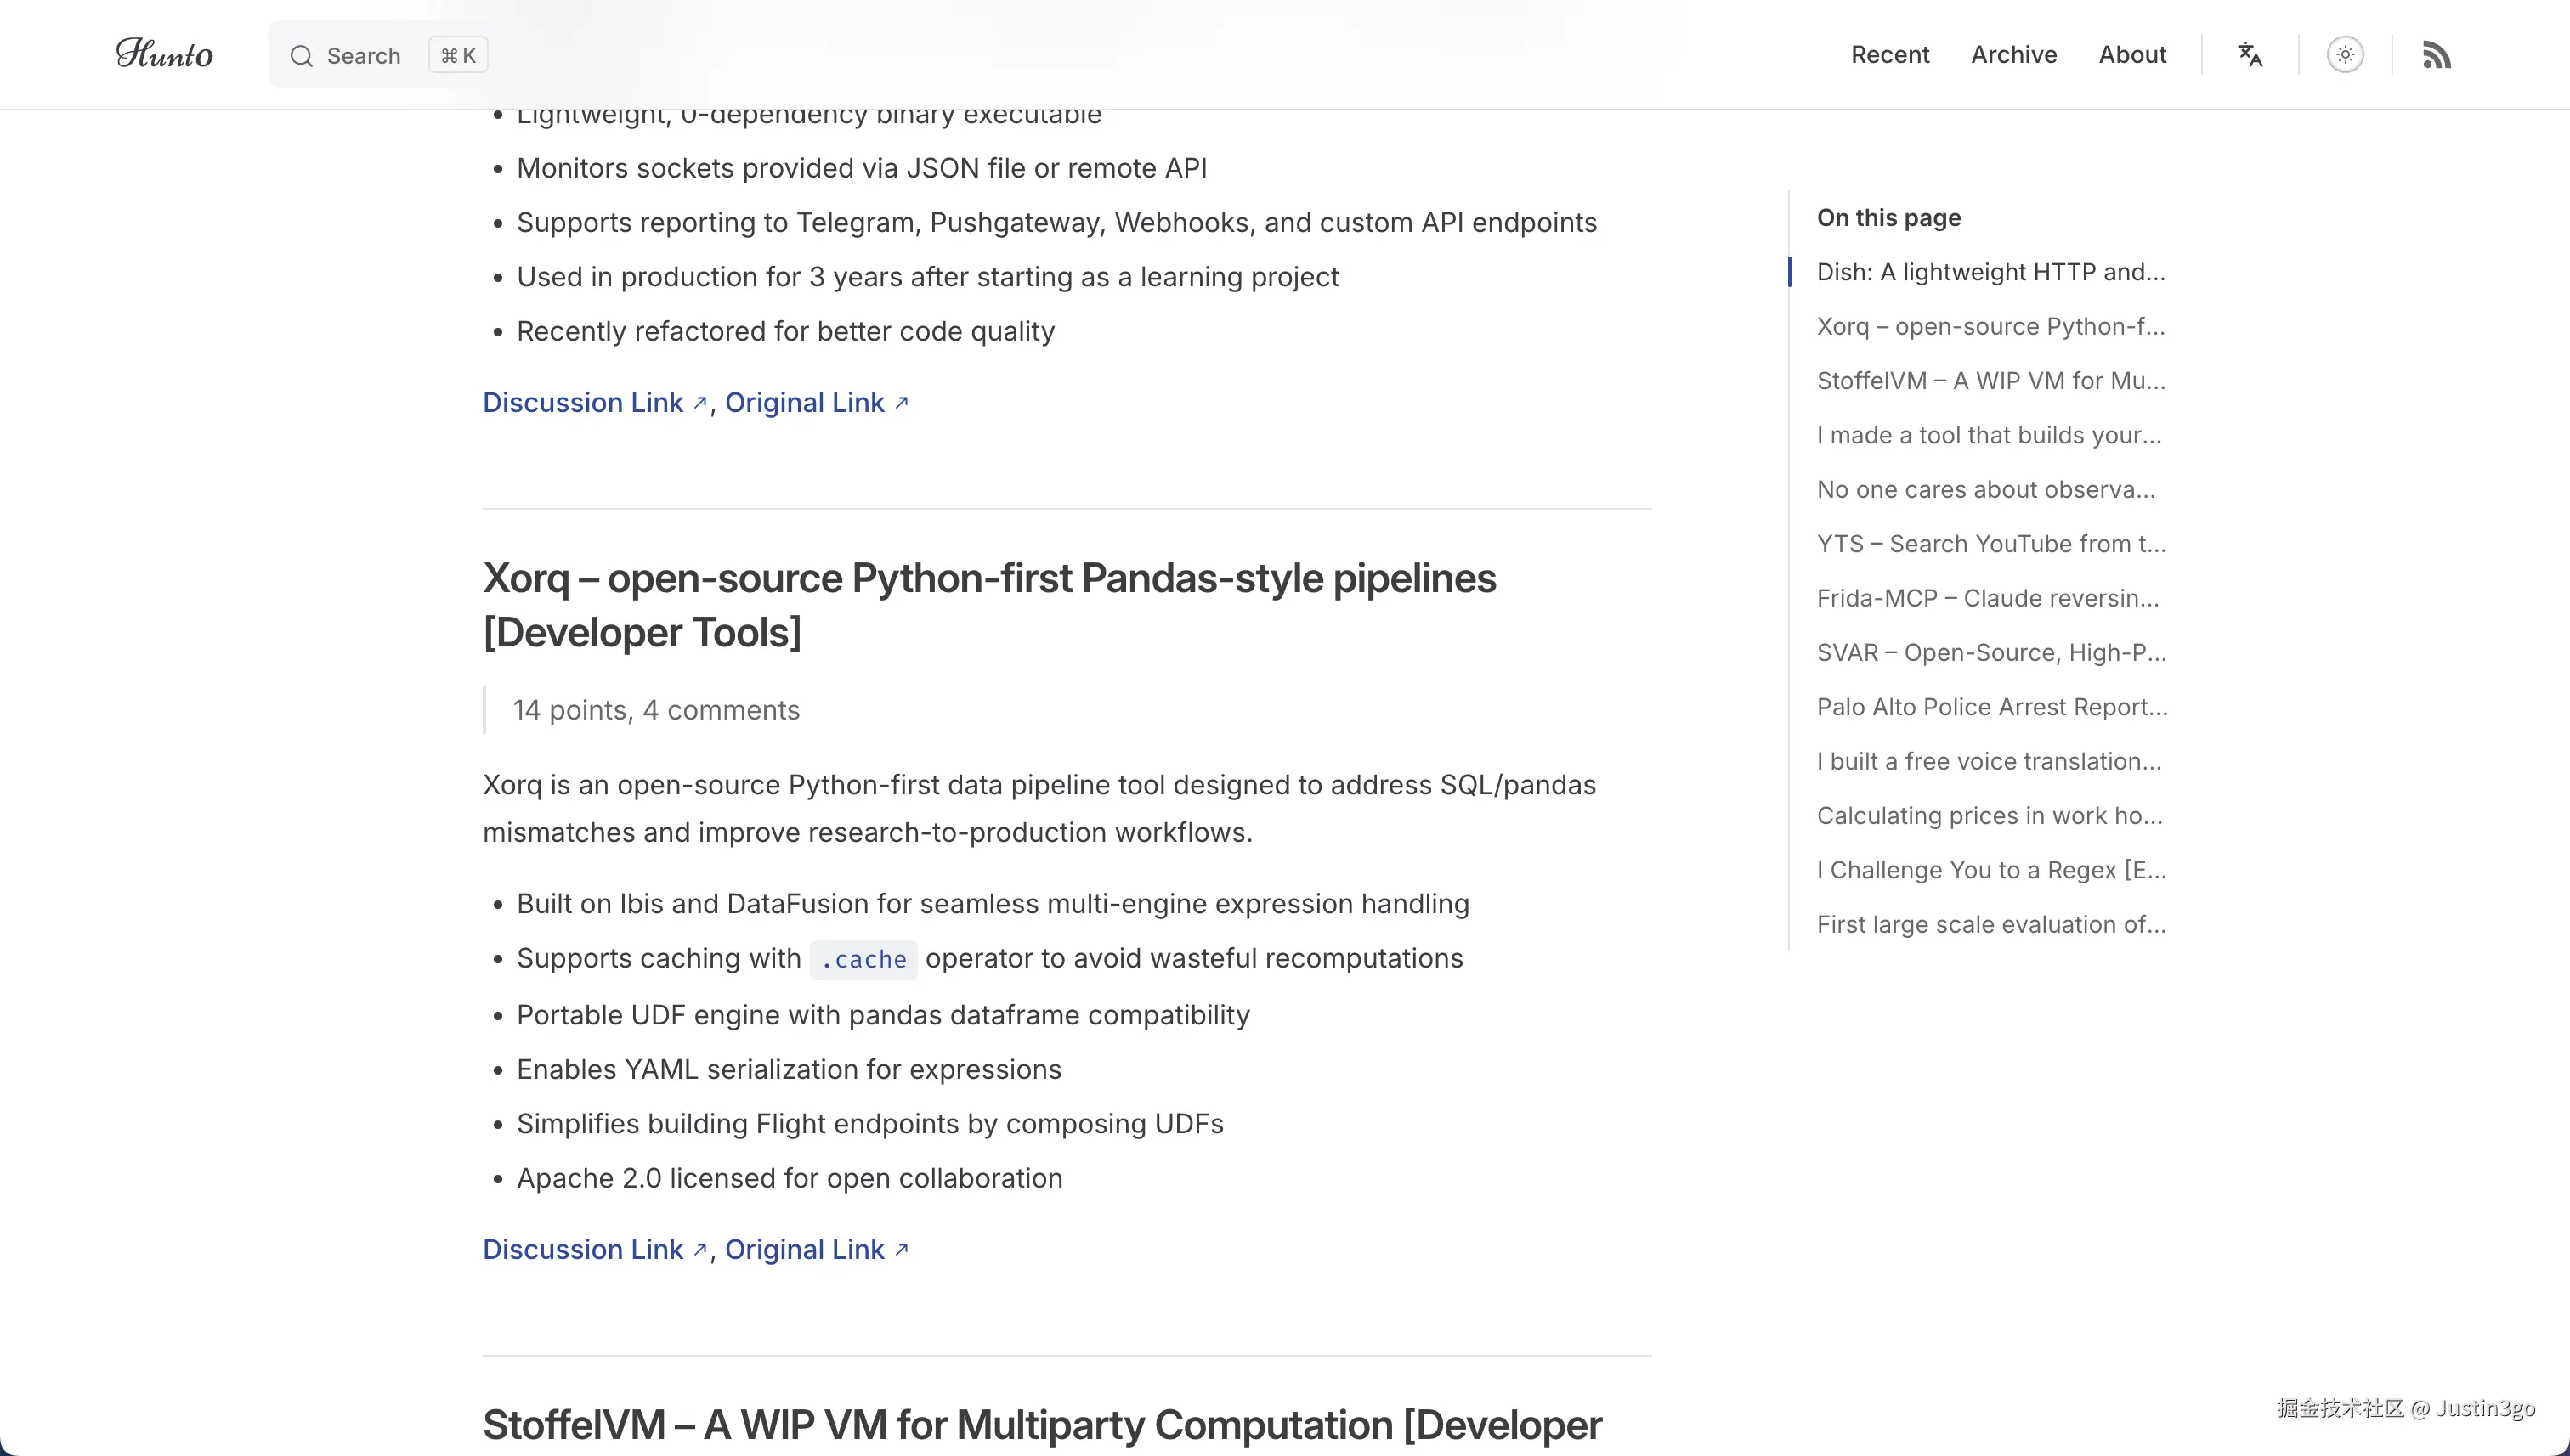Focus the Search input field
This screenshot has height=1456, width=2570.
tap(363, 56)
